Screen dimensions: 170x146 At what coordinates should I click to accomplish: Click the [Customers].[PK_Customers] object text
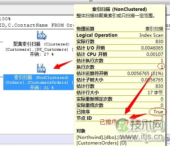[x=37, y=50]
